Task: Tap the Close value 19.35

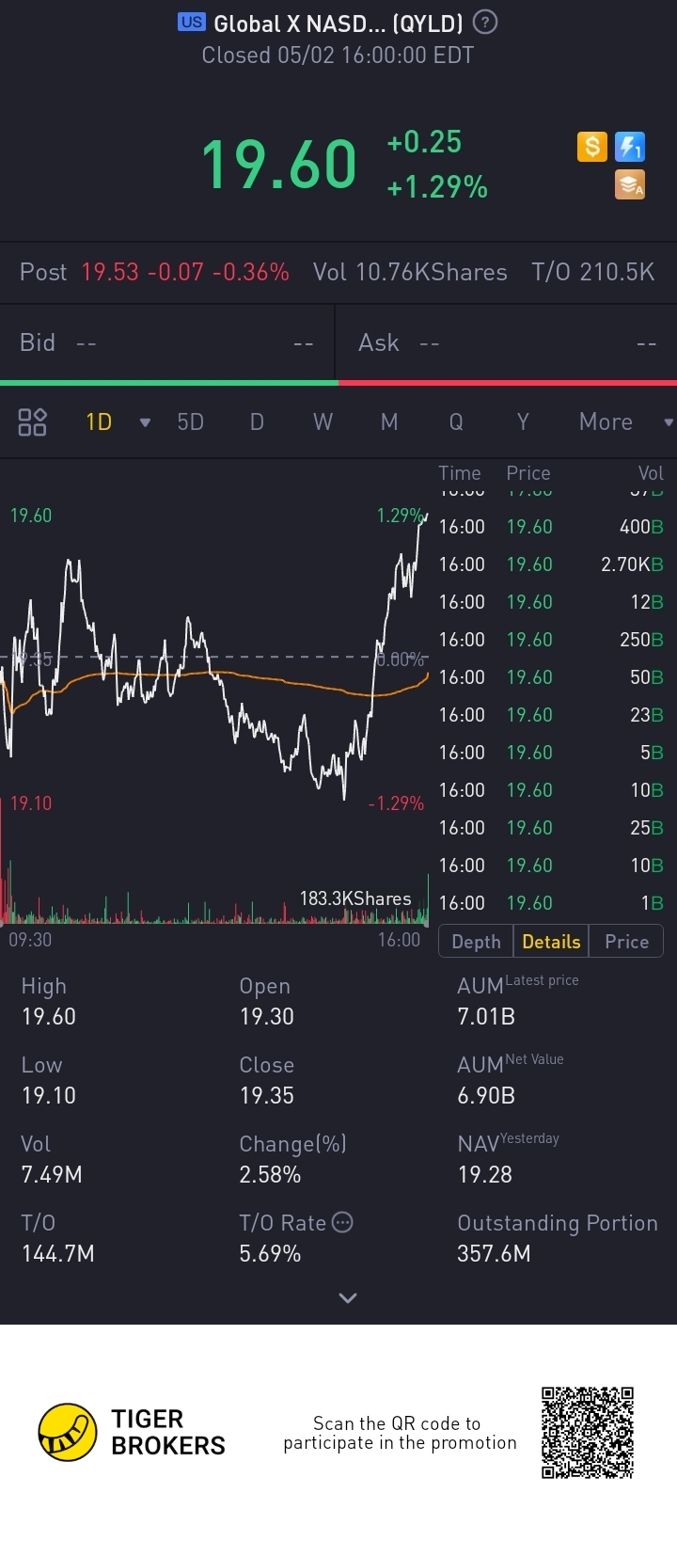Action: tap(267, 1095)
